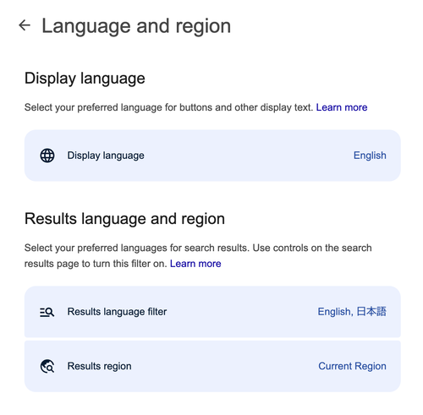The image size is (423, 415).
Task: Open the Display language setting row
Action: point(212,156)
